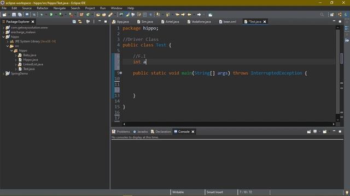Open the Project menu

tap(90, 8)
